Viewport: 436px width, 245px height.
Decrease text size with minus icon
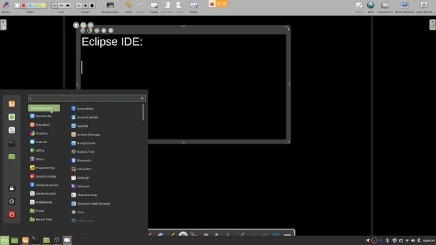coord(97,30)
